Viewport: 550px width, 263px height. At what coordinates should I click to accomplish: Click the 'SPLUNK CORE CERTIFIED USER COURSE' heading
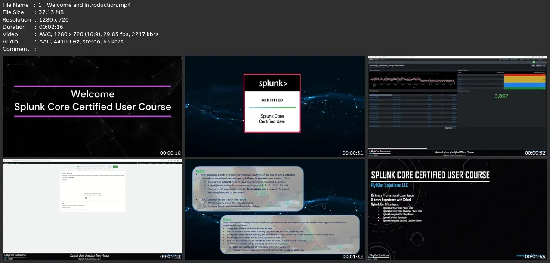(x=430, y=175)
